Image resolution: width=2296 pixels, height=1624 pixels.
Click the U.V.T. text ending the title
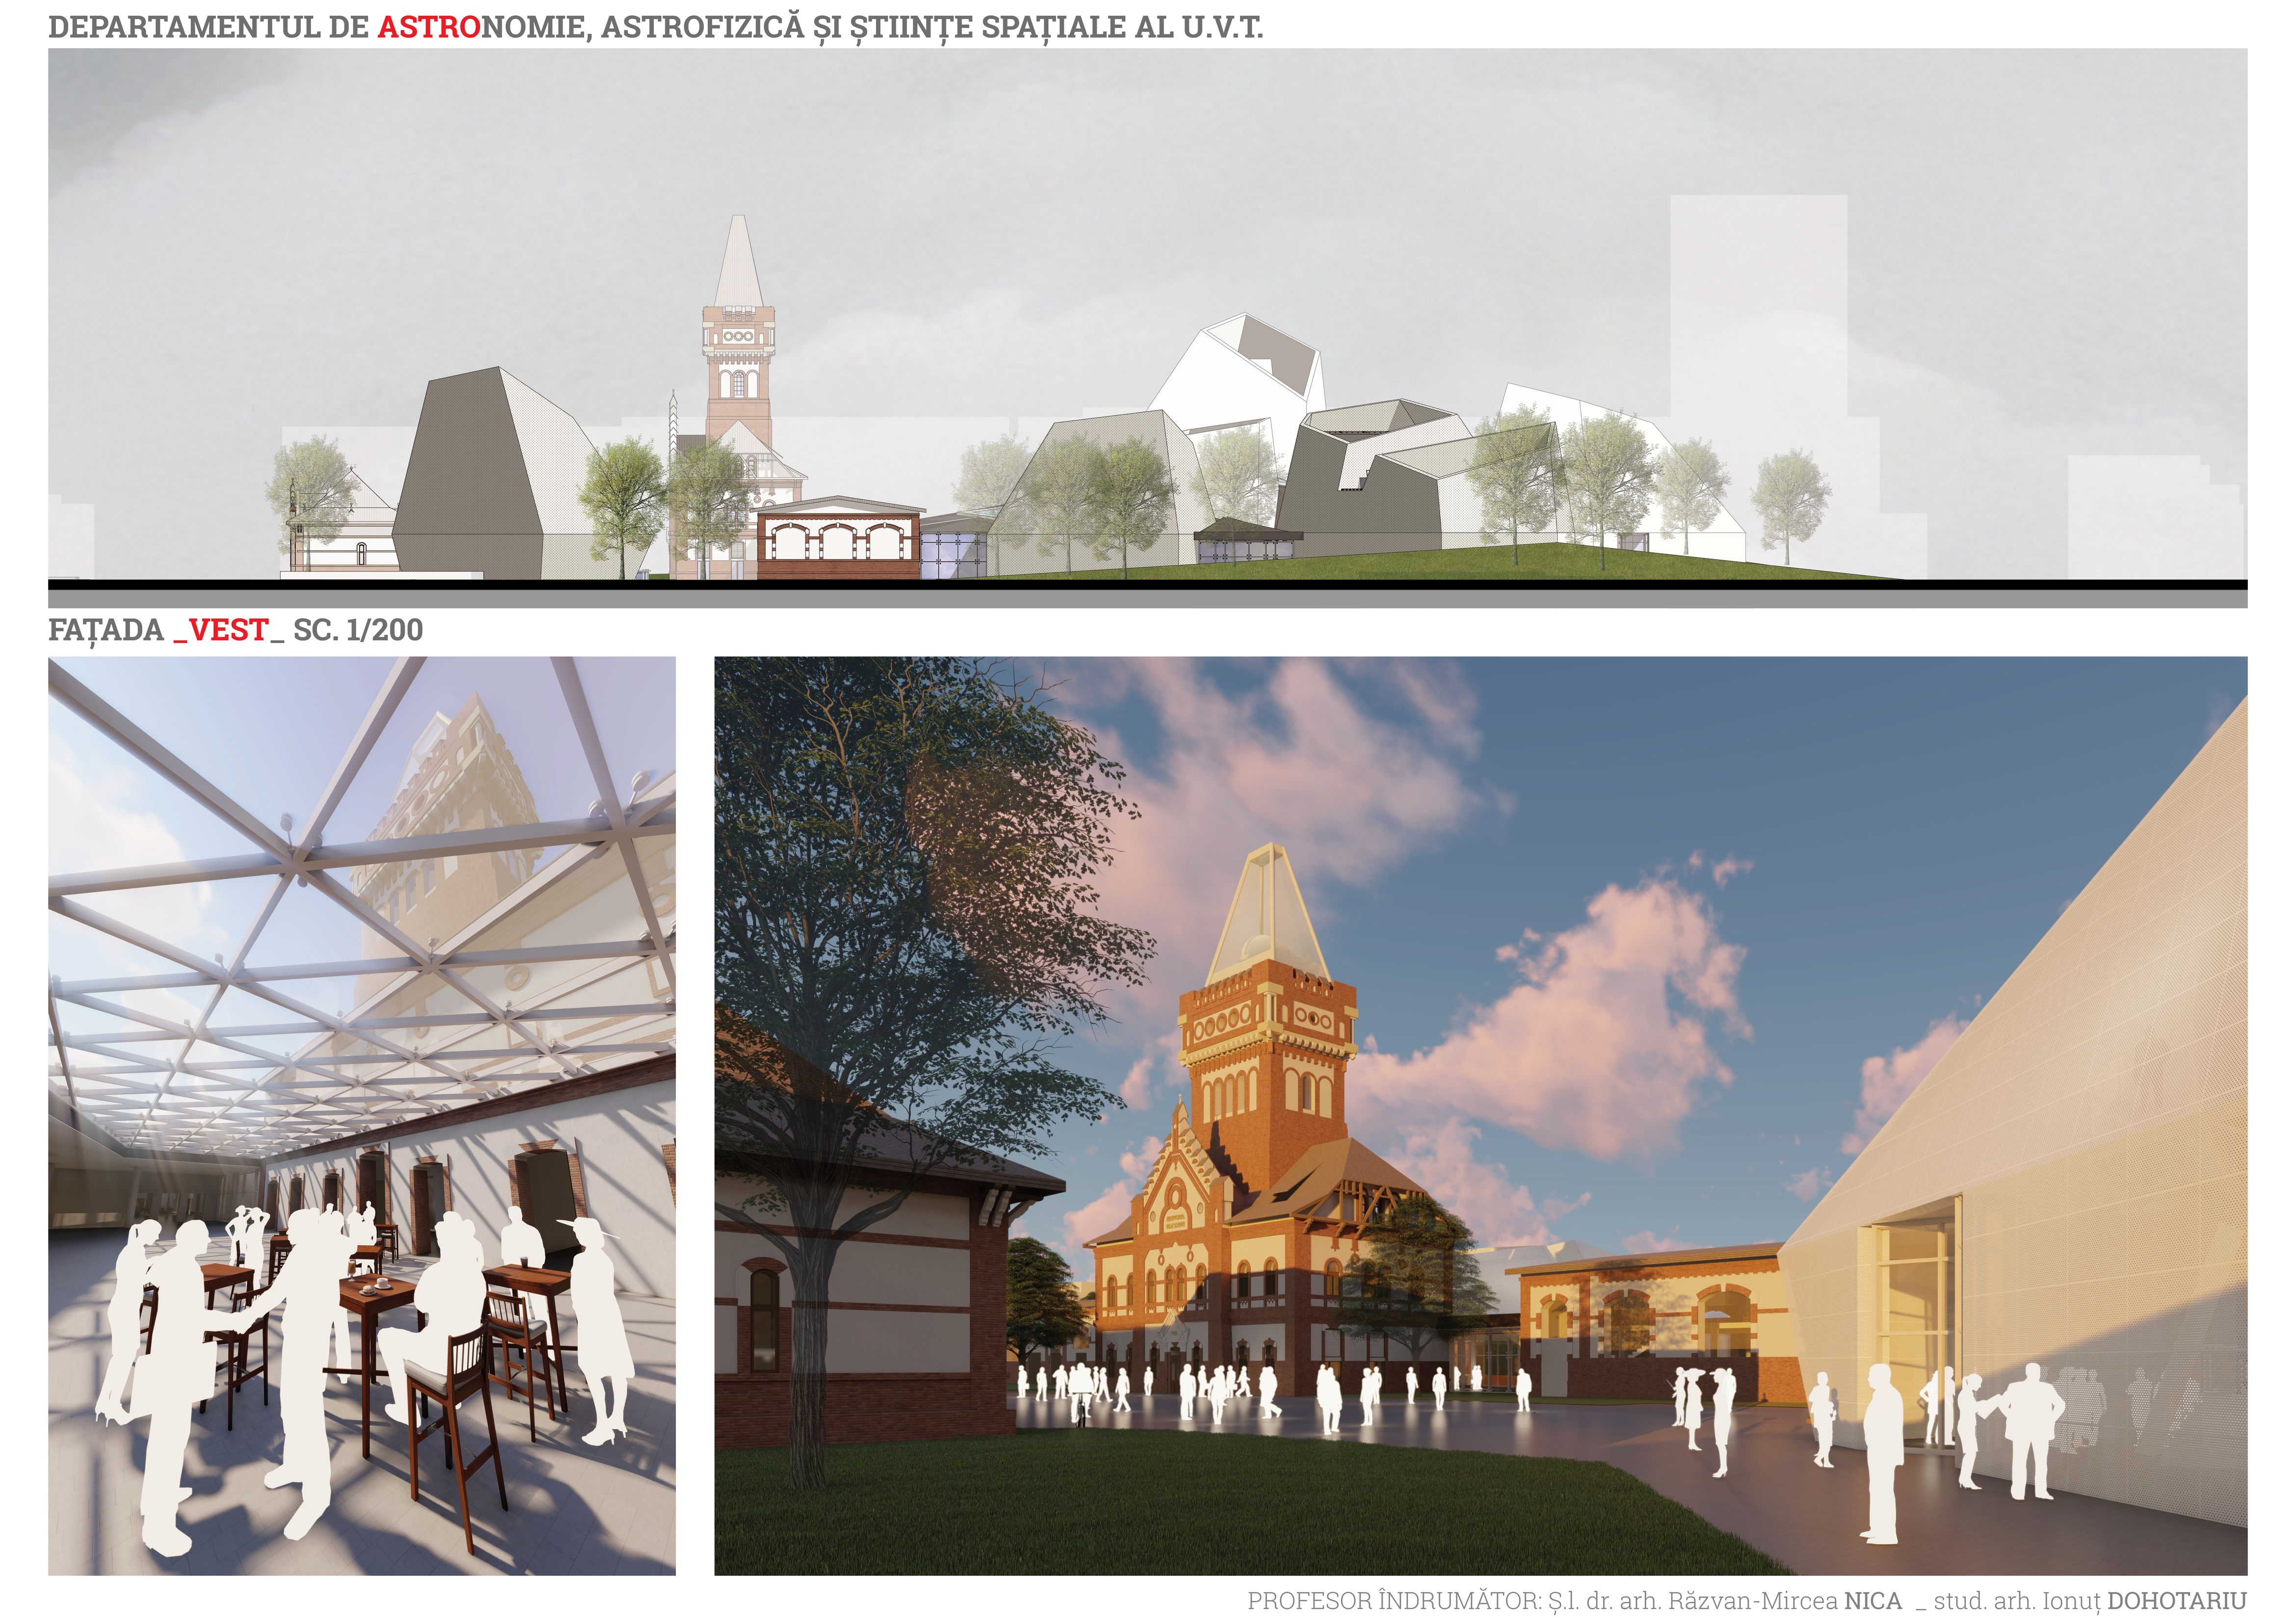[1222, 27]
